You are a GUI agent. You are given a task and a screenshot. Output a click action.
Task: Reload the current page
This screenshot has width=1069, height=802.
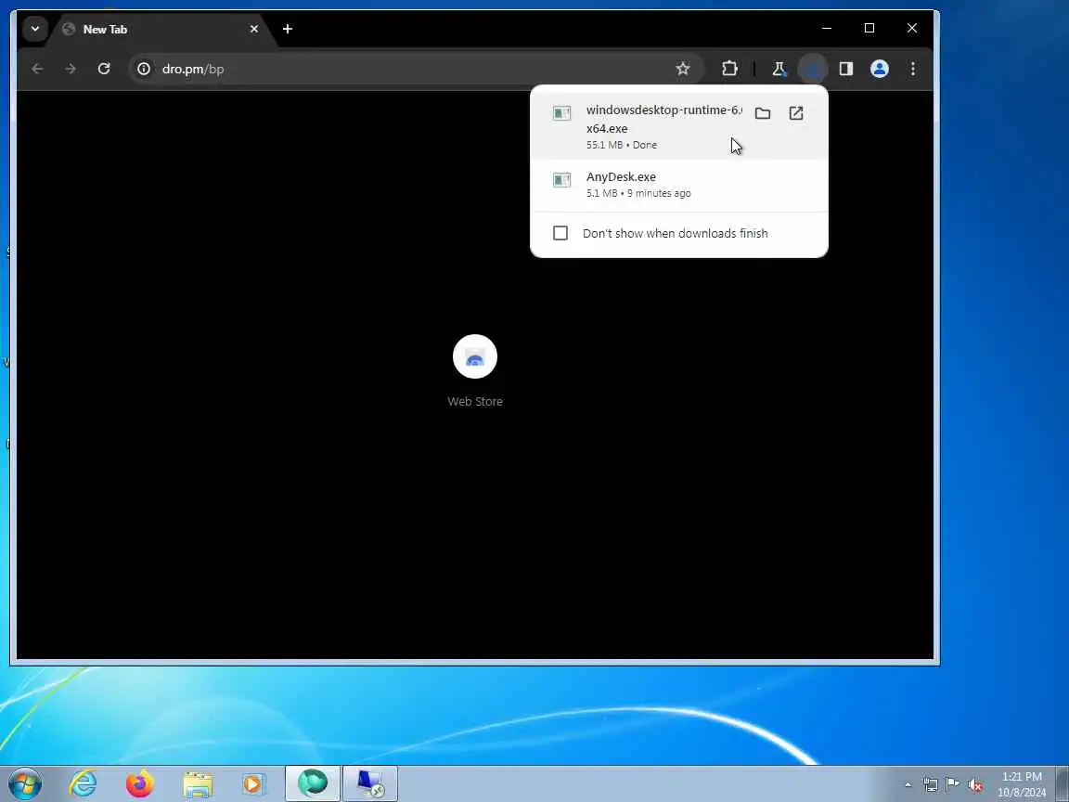tap(104, 69)
